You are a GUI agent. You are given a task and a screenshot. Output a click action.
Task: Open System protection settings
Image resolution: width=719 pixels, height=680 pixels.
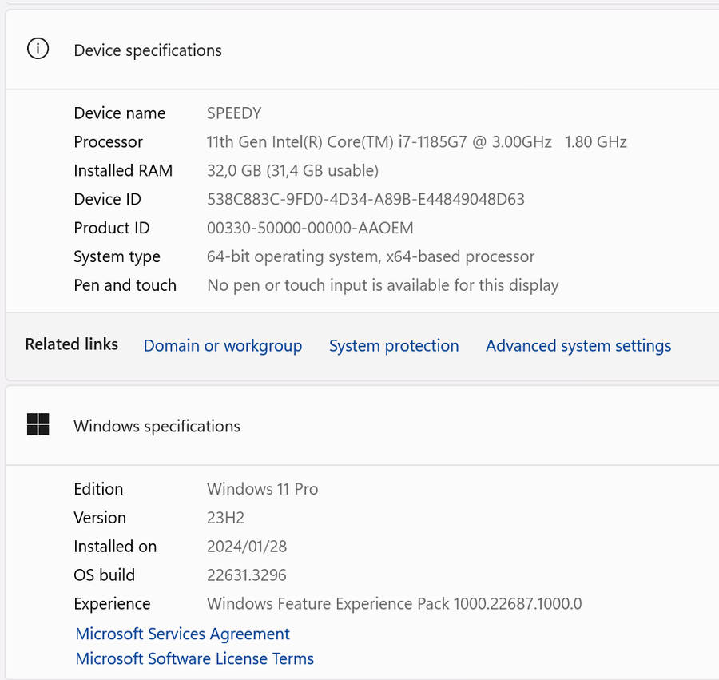(394, 346)
